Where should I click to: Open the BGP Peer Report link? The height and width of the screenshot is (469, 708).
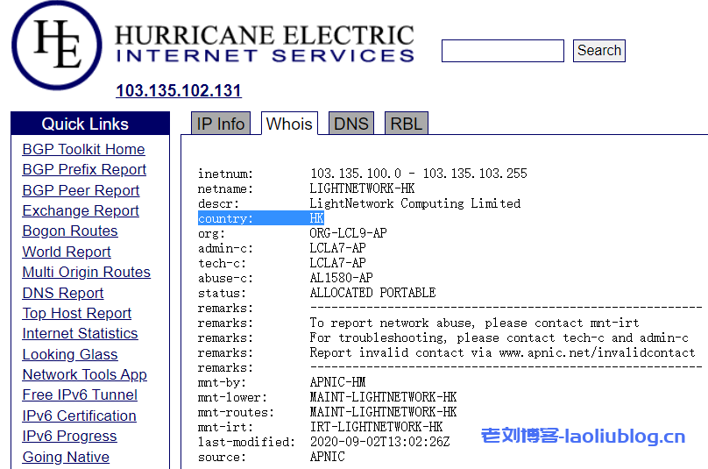click(81, 190)
